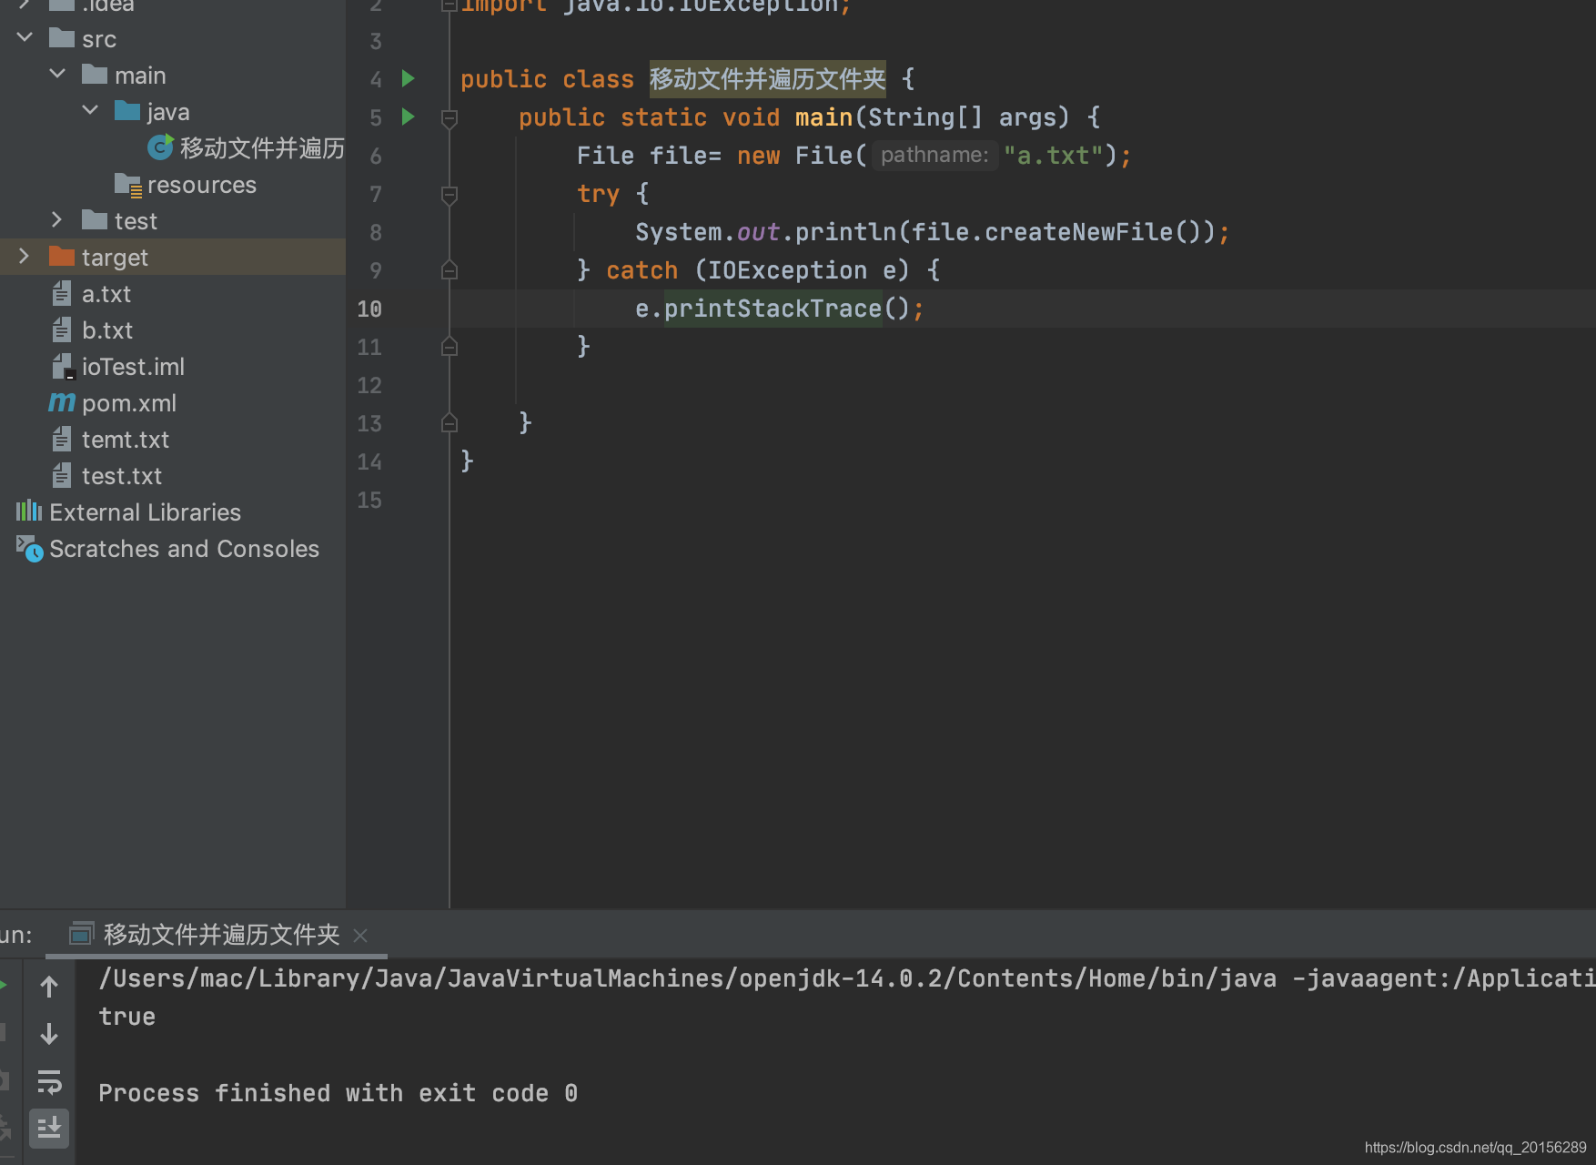Open Scratches and Consoles node
The height and width of the screenshot is (1165, 1596).
click(184, 549)
